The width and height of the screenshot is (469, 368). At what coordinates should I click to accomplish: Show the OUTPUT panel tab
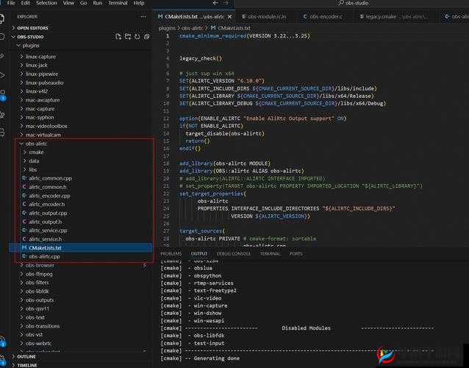click(199, 254)
